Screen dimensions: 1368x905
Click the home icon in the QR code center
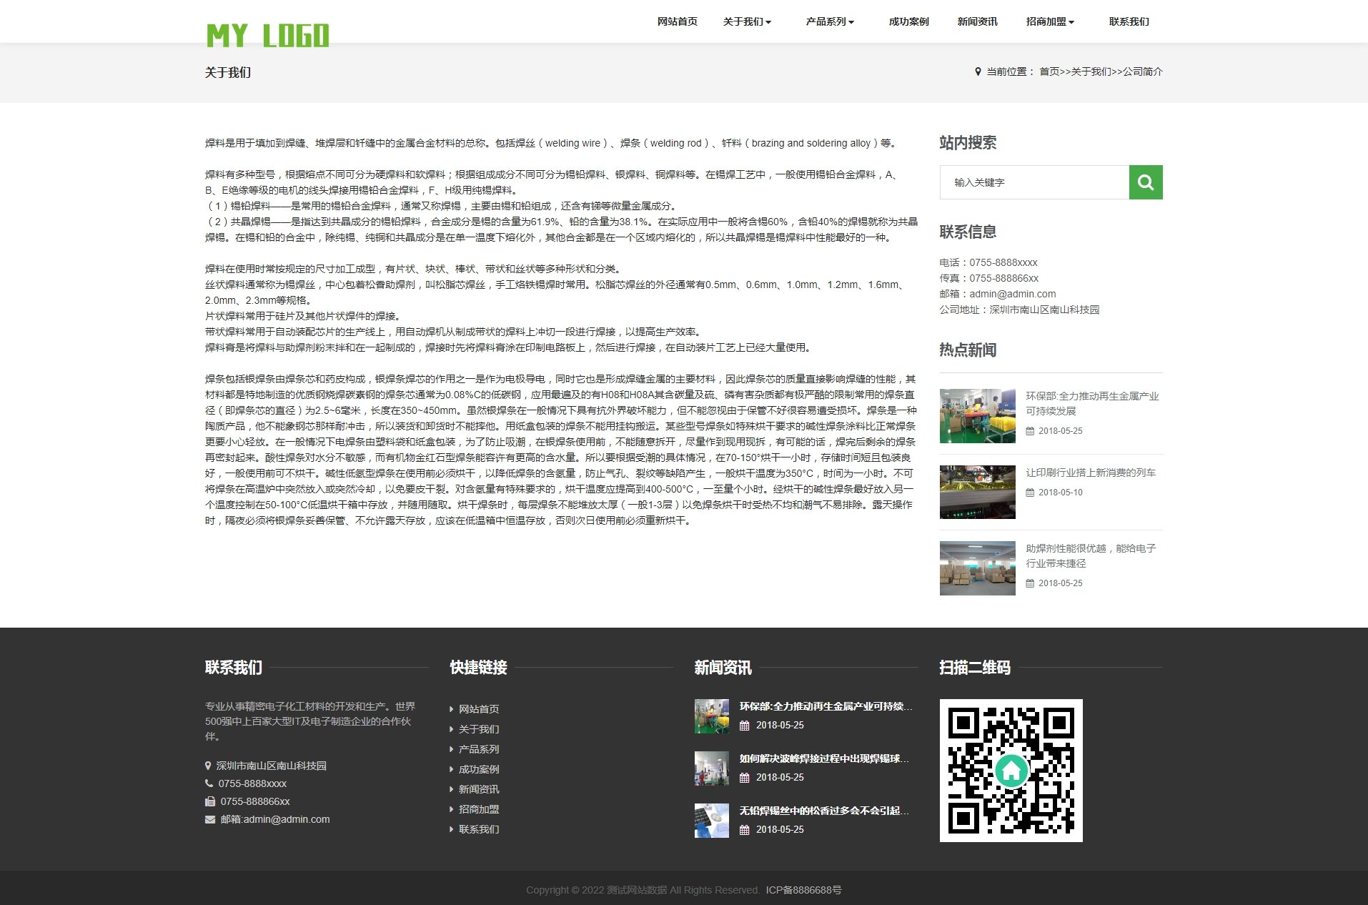coord(1011,771)
